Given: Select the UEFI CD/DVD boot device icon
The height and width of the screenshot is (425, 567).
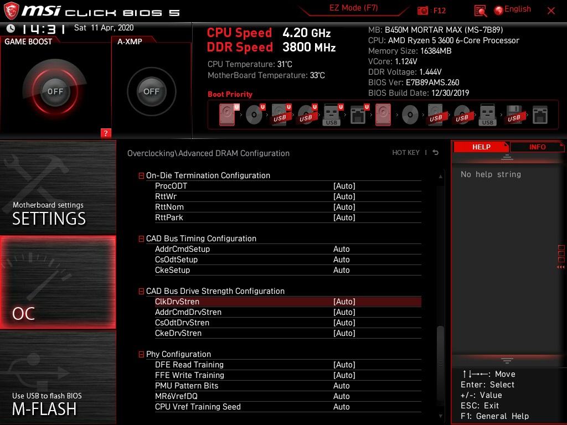Looking at the screenshot, I should coord(255,115).
